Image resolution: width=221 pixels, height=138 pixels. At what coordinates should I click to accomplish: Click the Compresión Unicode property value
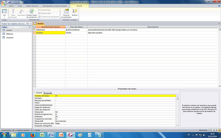tap(115, 119)
